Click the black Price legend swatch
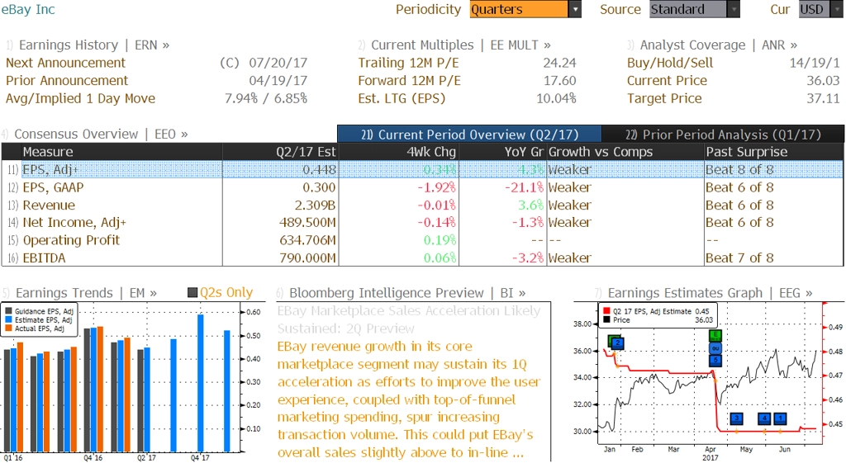 click(x=606, y=319)
